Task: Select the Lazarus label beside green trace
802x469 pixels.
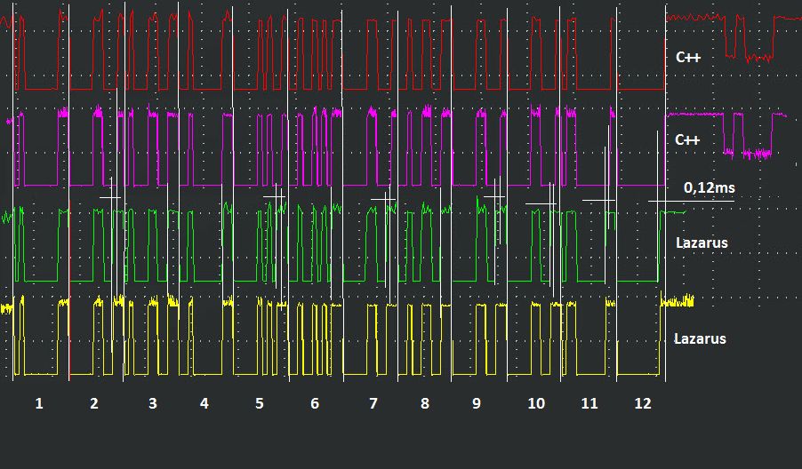Action: [x=701, y=242]
